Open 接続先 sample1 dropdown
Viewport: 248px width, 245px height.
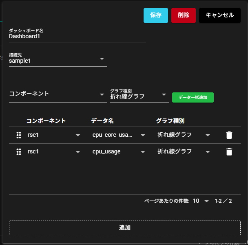102,59
